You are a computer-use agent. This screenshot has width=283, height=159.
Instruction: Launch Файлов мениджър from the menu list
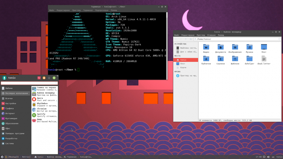coord(45,94)
